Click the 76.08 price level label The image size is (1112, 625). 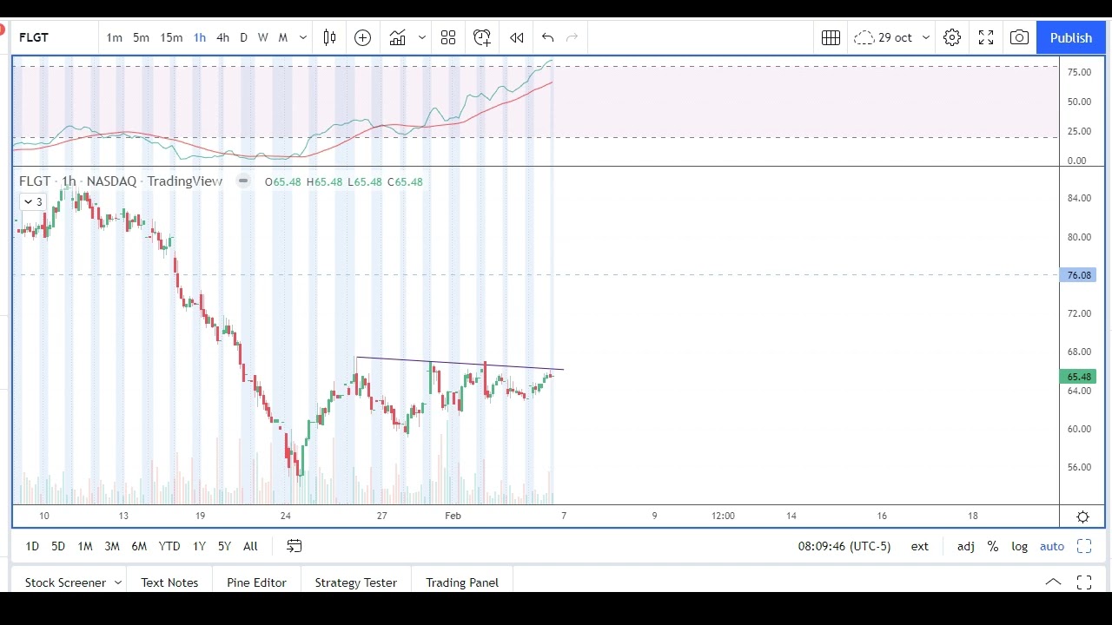(x=1078, y=275)
